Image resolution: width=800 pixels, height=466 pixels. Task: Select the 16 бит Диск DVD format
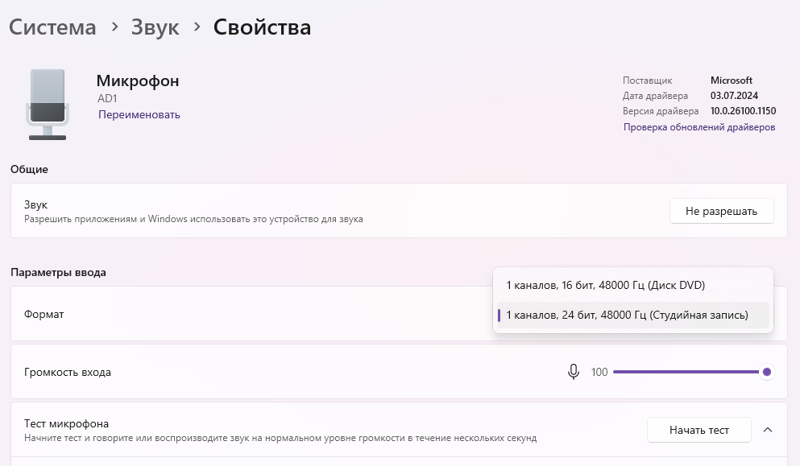pyautogui.click(x=606, y=285)
